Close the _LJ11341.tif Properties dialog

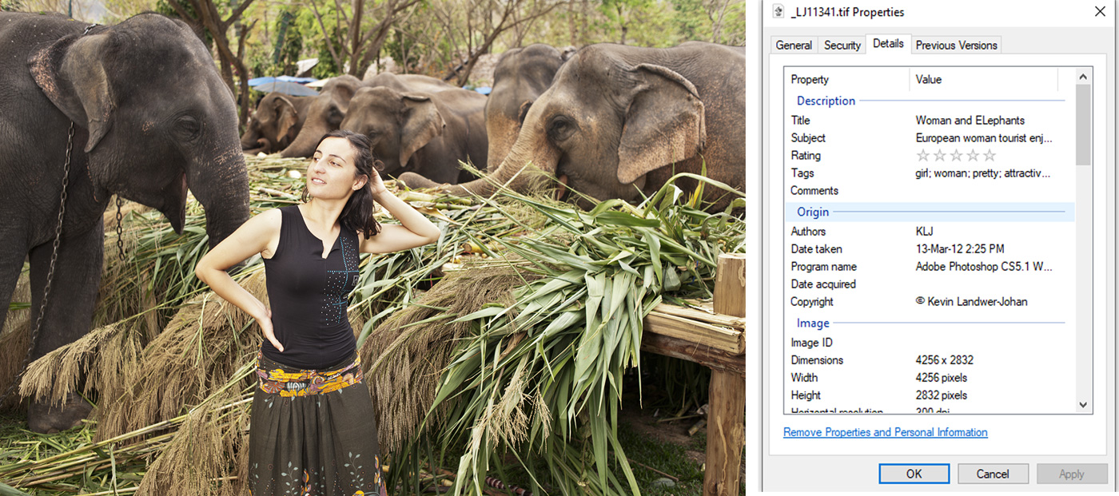pos(1100,12)
